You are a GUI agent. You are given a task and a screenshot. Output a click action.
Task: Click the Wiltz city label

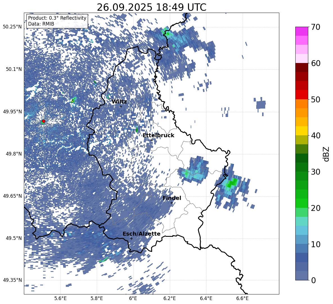pos(119,102)
